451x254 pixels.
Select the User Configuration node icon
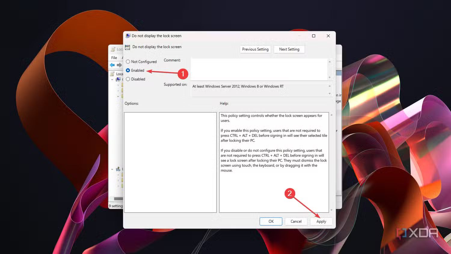click(118, 169)
